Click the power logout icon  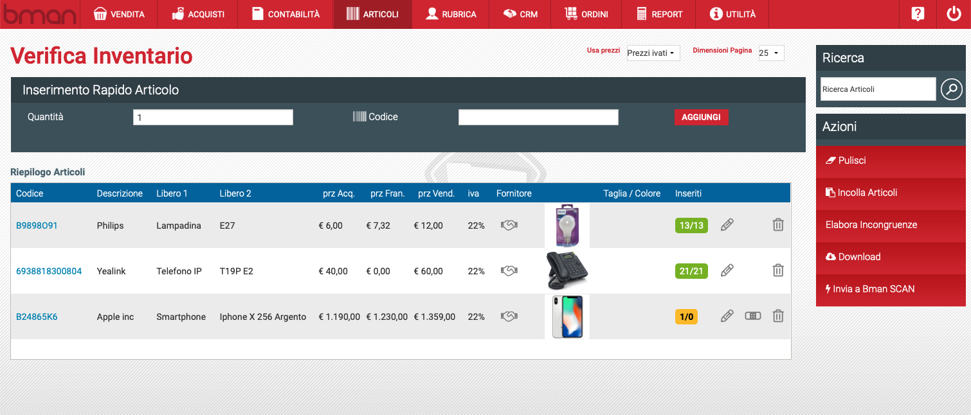(x=953, y=14)
